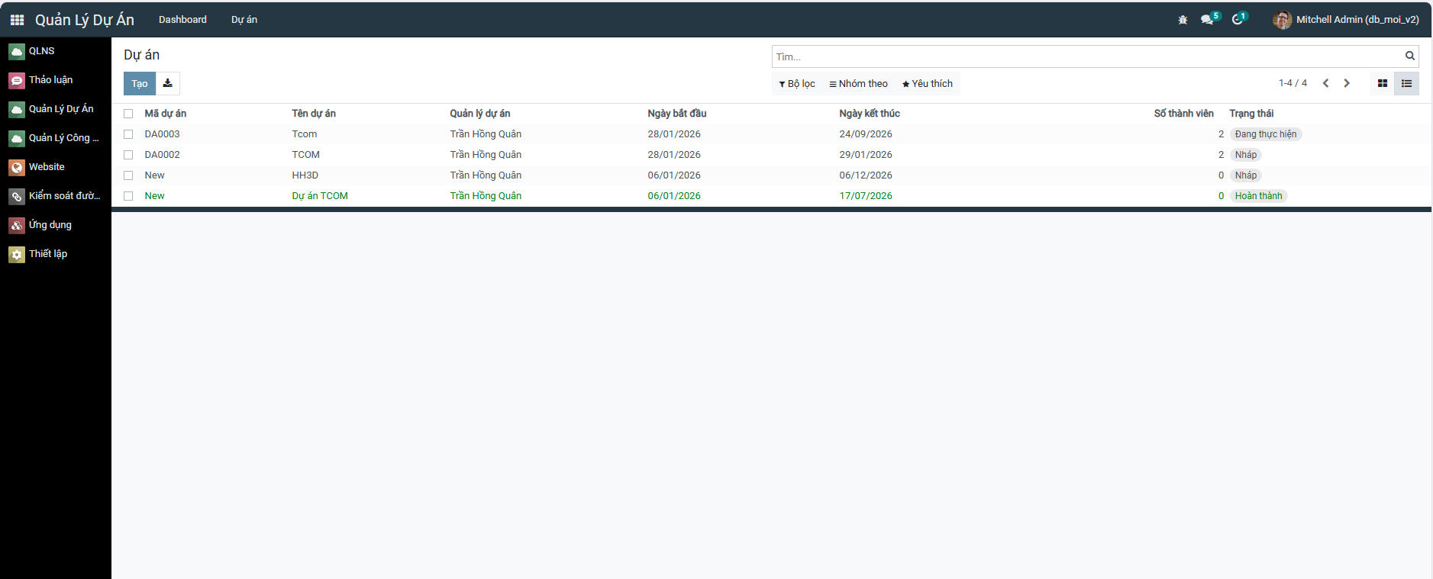Open the Bộ lọc filter dropdown
Screen dimensions: 1433x579
pos(797,84)
